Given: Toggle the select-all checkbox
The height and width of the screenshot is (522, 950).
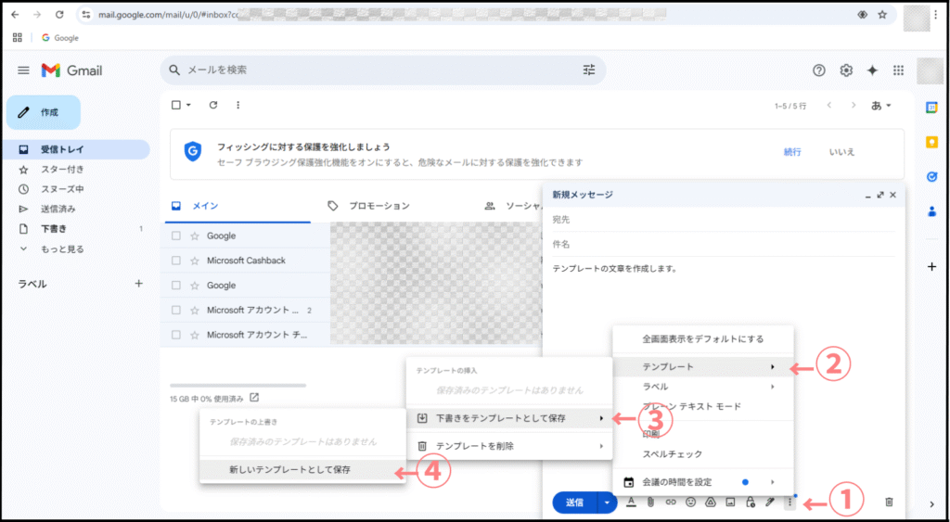Looking at the screenshot, I should click(x=175, y=105).
